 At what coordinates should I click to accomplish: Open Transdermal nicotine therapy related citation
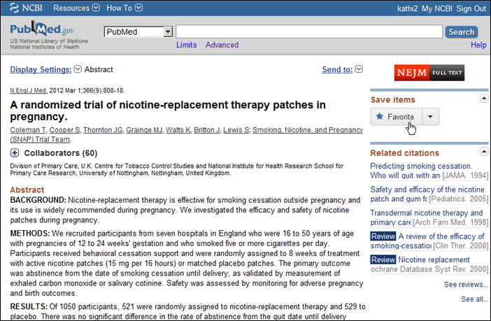tap(427, 217)
